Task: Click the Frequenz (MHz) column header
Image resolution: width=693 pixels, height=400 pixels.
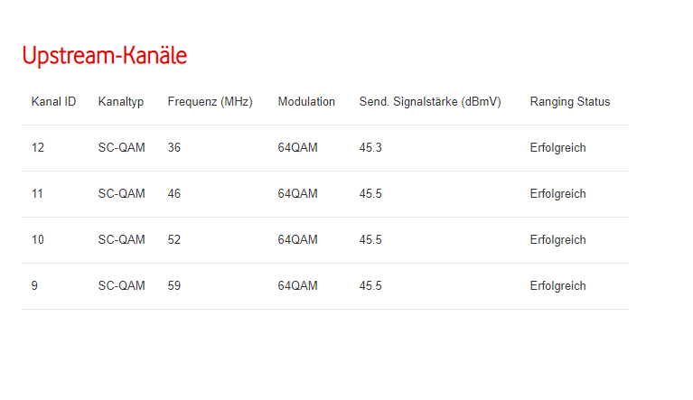Action: tap(210, 102)
